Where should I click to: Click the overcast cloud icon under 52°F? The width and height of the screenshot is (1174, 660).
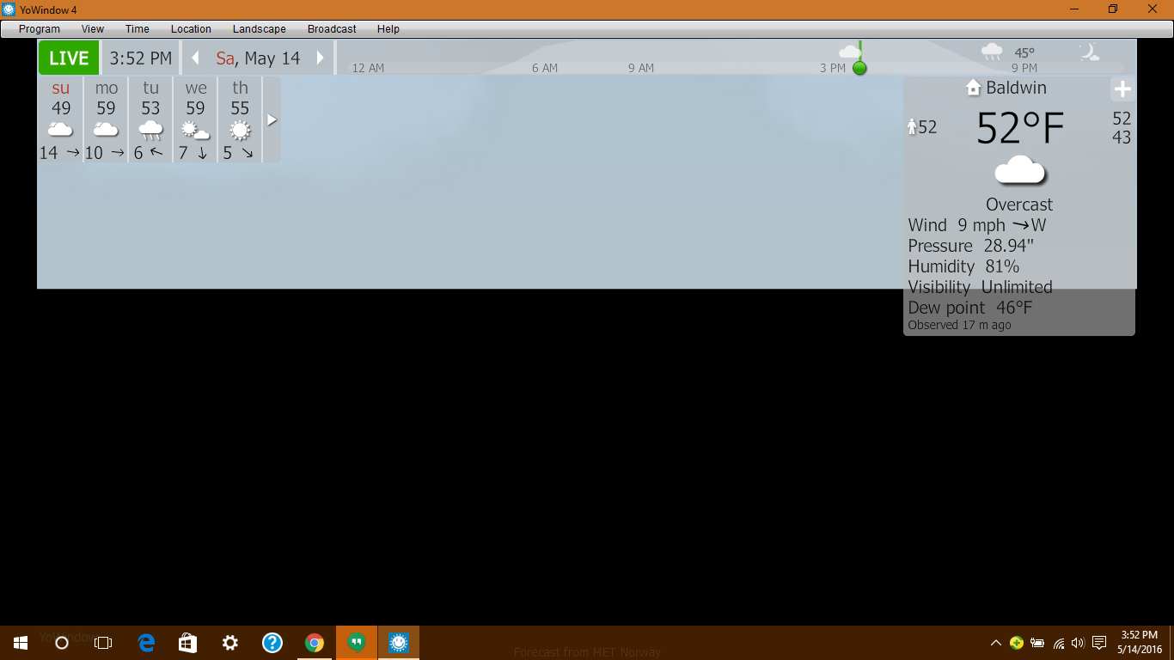[1019, 171]
